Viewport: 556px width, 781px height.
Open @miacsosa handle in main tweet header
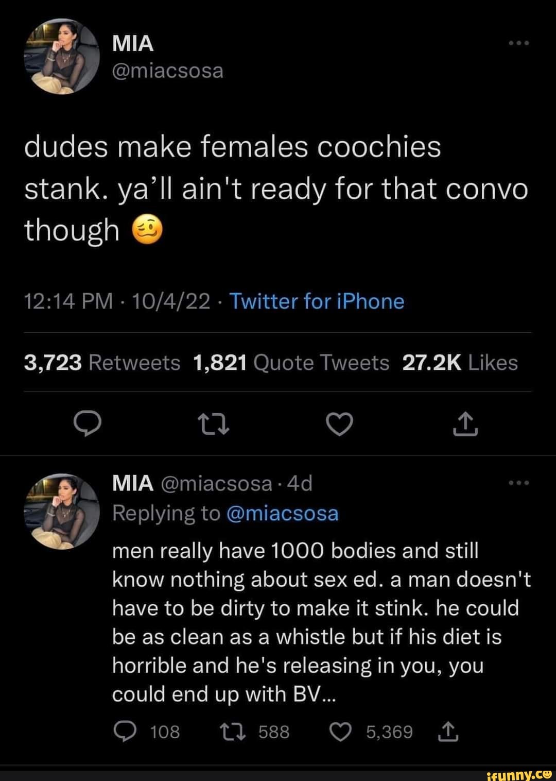pyautogui.click(x=168, y=71)
